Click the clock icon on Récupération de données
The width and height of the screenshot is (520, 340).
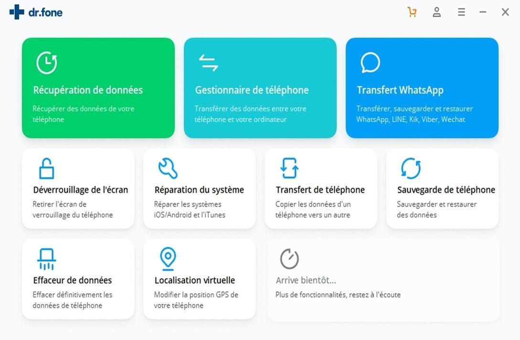coord(47,63)
